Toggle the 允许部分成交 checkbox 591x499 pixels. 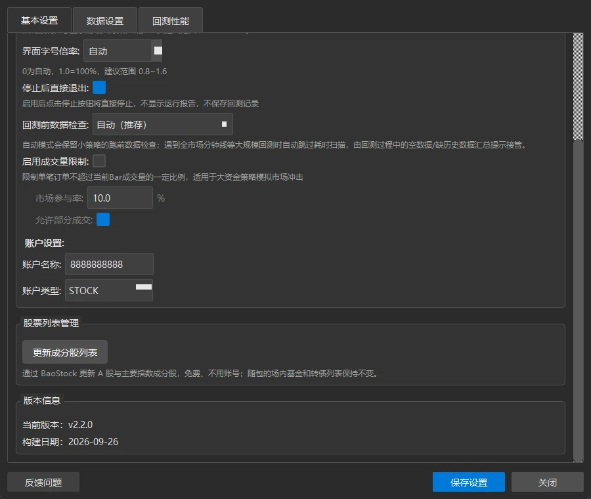(x=103, y=219)
